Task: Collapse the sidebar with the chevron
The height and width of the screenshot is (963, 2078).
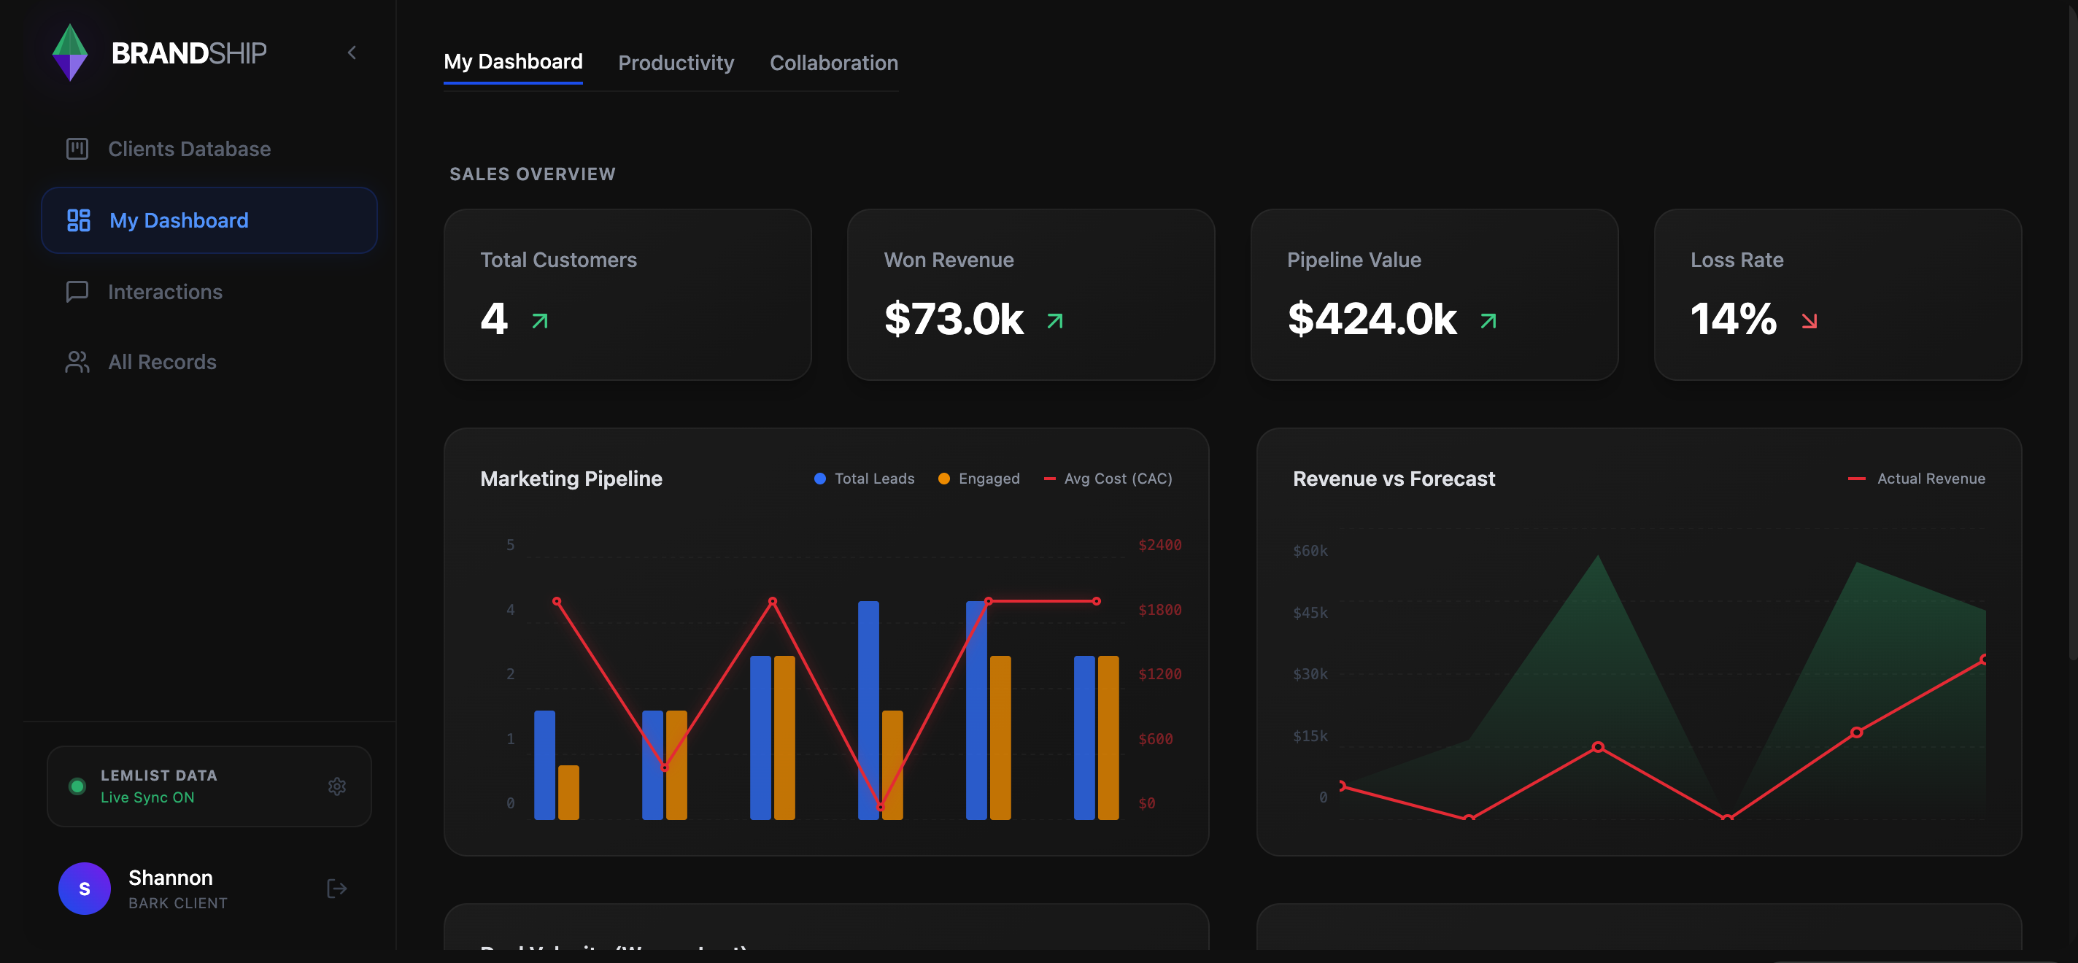Action: pyautogui.click(x=352, y=52)
